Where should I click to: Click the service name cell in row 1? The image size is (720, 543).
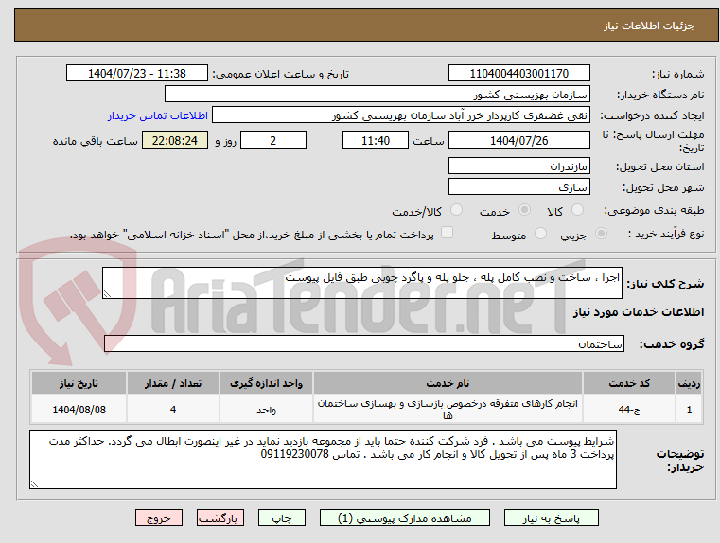point(448,409)
